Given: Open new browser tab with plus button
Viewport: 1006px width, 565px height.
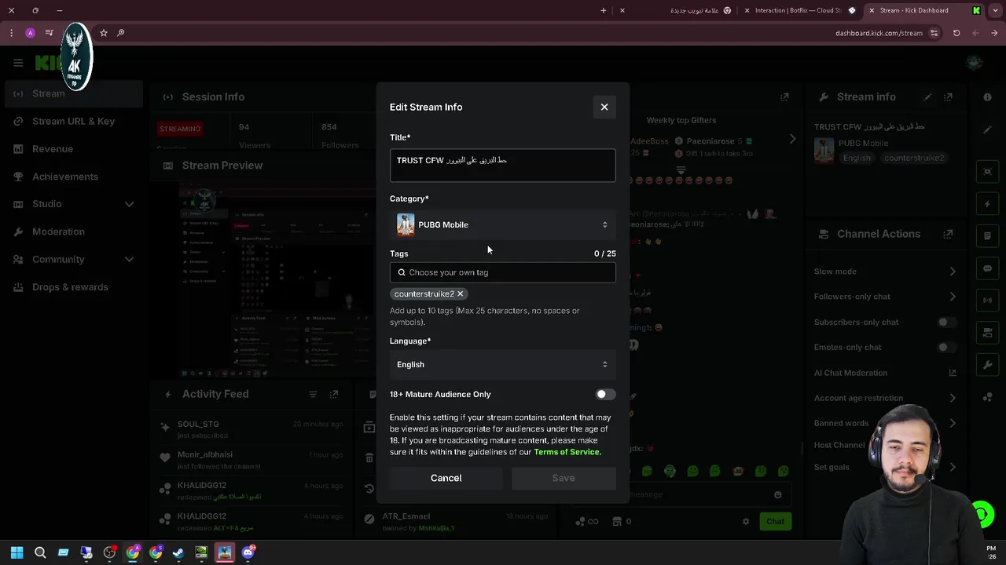Looking at the screenshot, I should [604, 10].
